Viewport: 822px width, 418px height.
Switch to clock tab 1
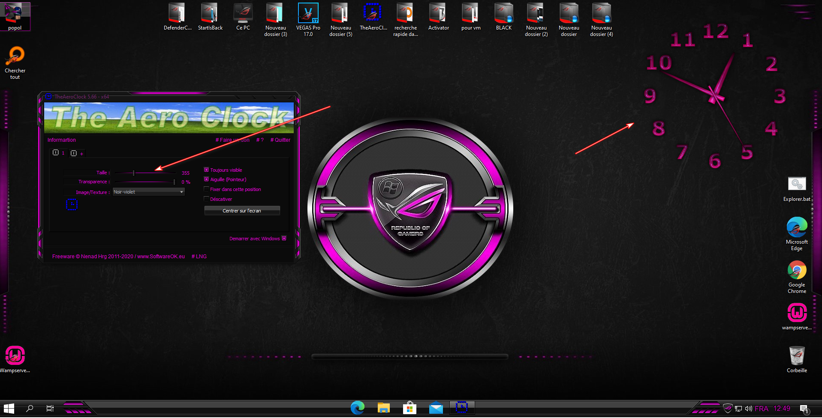tap(58, 153)
